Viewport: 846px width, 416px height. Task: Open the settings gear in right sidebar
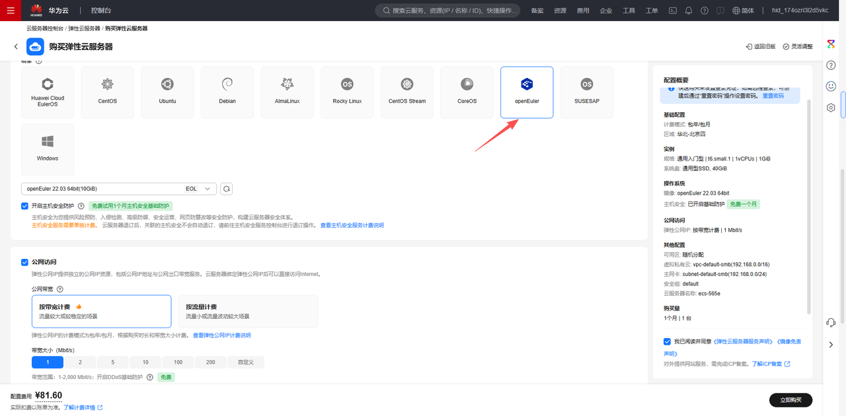point(831,108)
